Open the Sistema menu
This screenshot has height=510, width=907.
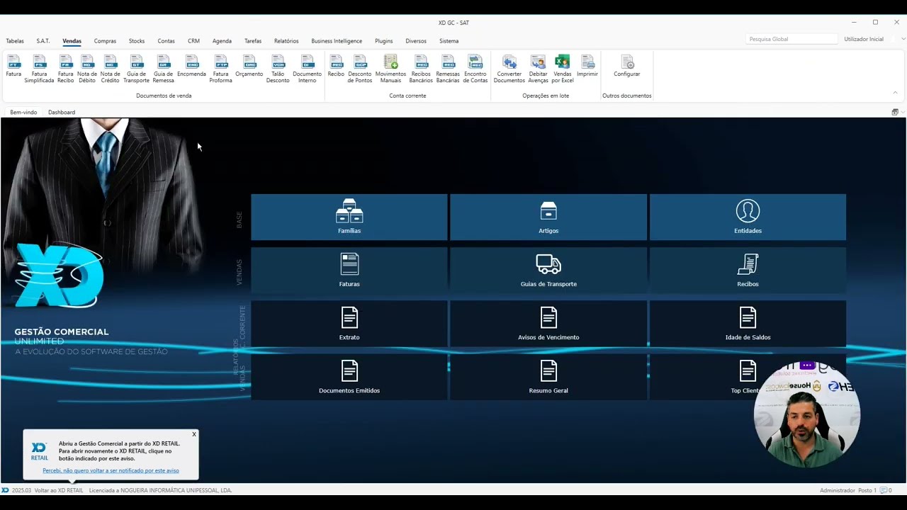[x=449, y=41]
